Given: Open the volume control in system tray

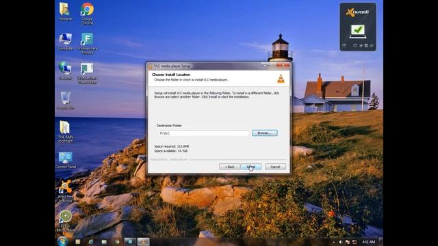Looking at the screenshot, I should tap(341, 242).
